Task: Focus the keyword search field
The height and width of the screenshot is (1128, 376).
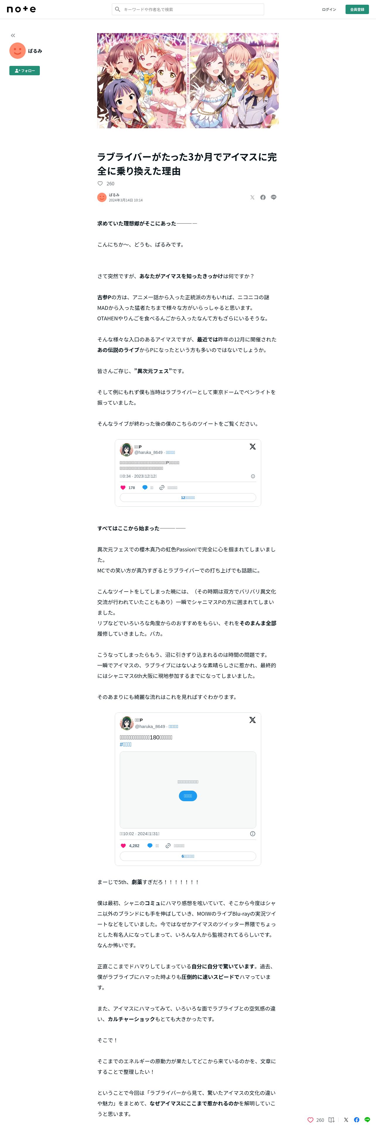Action: [x=188, y=9]
